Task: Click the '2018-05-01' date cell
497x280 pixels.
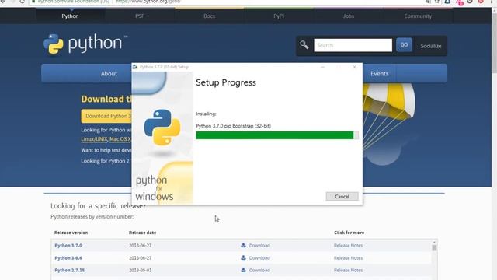Action: 140,270
